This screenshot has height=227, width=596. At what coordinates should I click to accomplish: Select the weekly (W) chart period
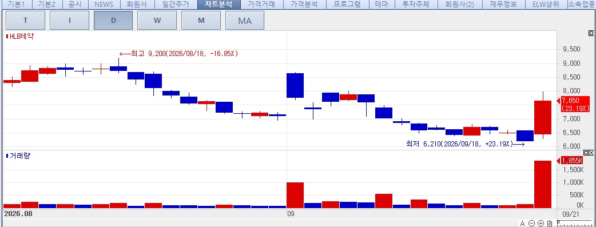click(x=157, y=21)
